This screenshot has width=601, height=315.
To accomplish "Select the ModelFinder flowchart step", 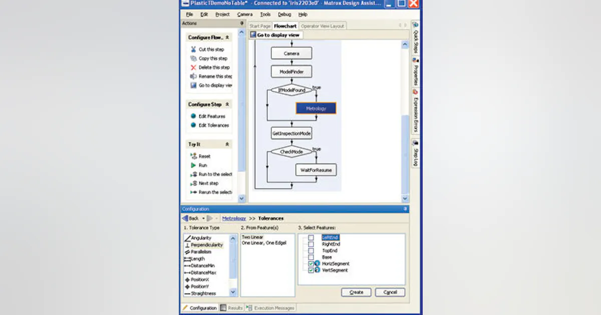I will click(291, 71).
